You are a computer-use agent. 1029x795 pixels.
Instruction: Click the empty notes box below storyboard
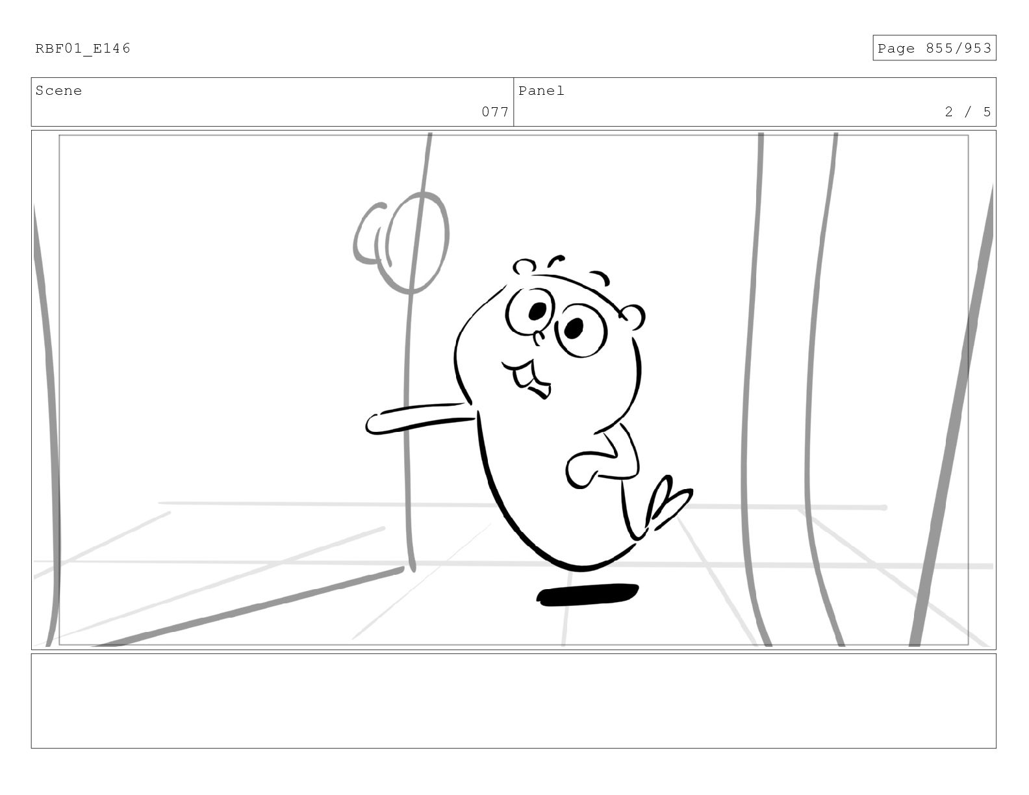[x=513, y=701]
